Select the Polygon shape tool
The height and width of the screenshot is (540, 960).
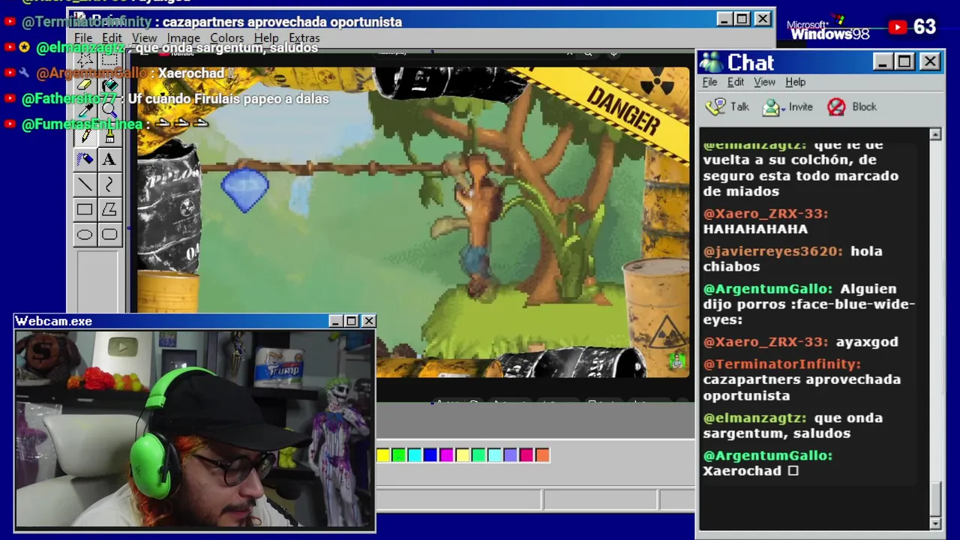click(x=109, y=210)
